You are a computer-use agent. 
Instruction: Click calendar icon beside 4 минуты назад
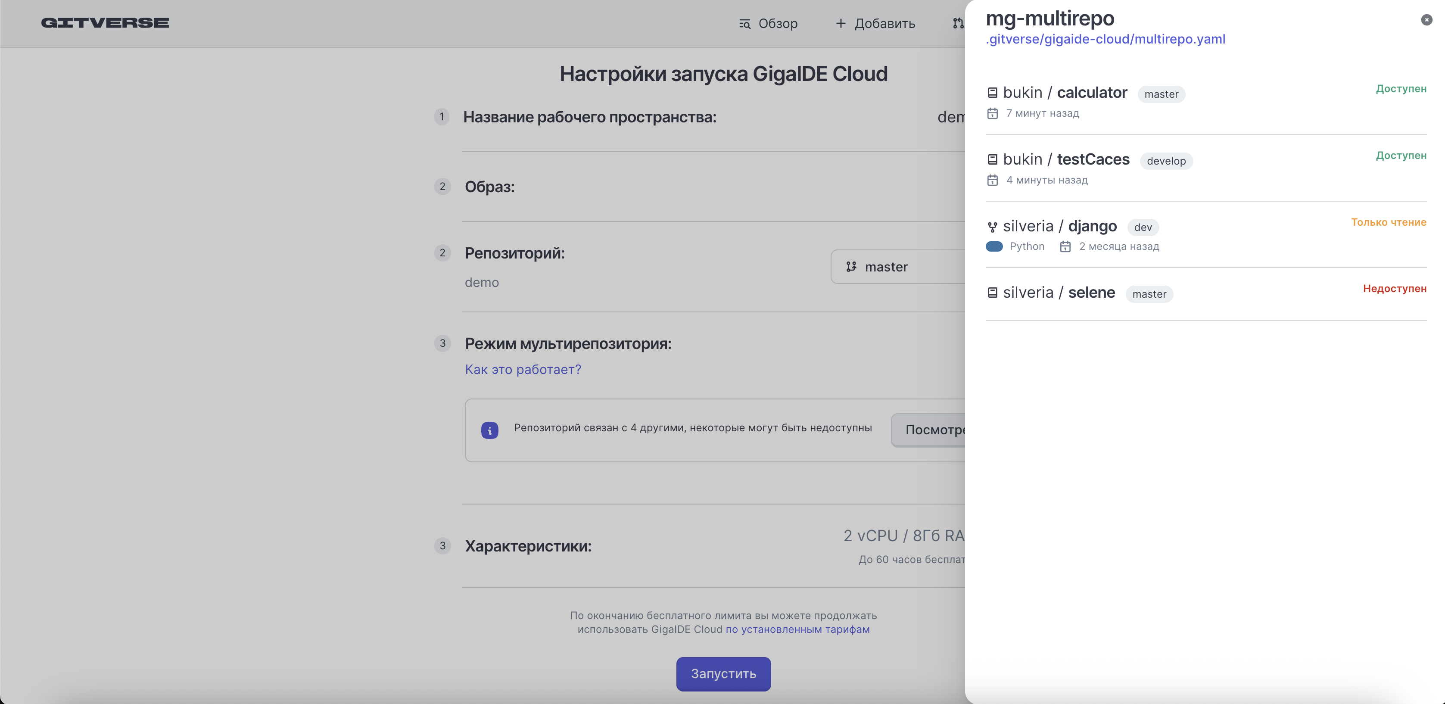[x=992, y=180]
